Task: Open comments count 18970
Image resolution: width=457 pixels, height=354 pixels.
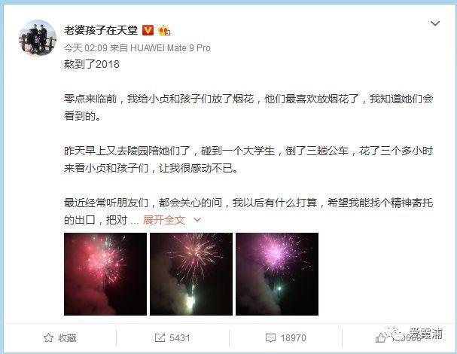Action: point(293,337)
